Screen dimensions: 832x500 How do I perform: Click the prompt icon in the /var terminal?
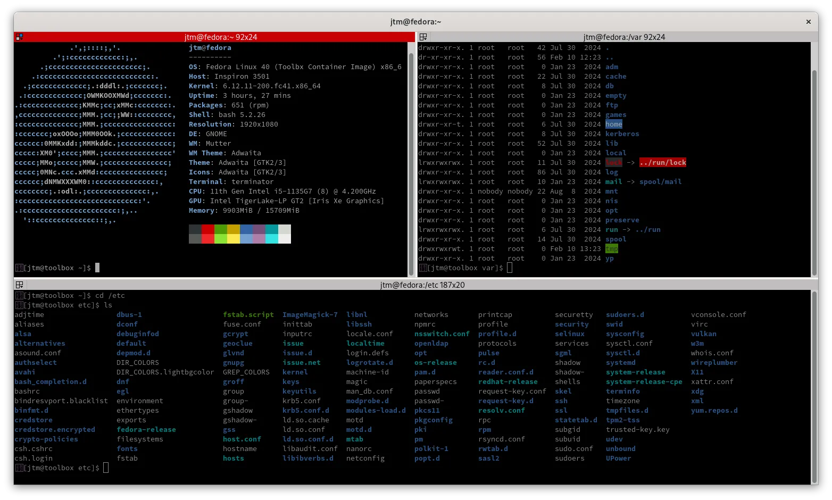pos(423,268)
